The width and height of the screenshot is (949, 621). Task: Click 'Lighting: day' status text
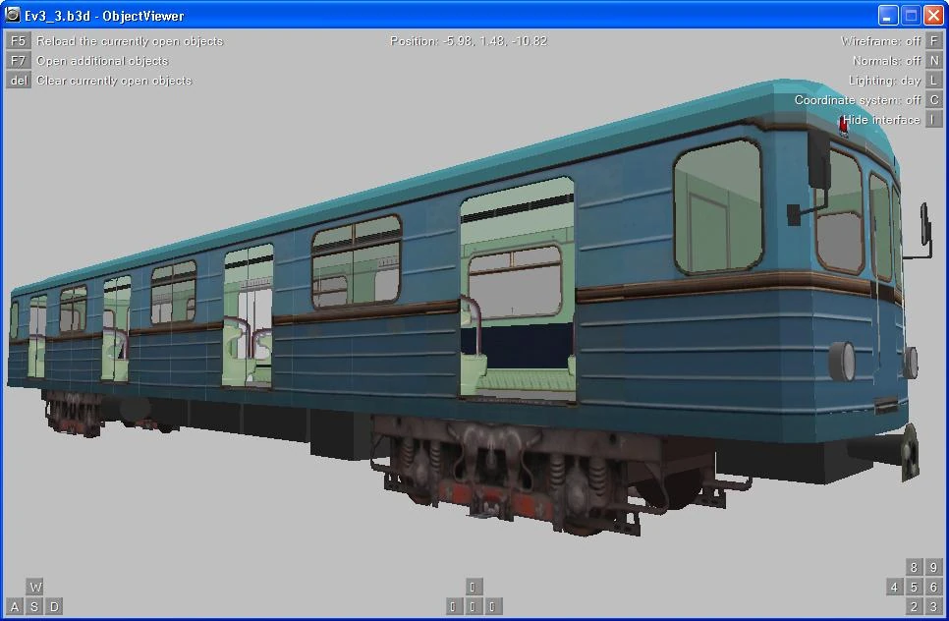(885, 81)
